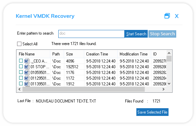The width and height of the screenshot is (196, 126).
Task: Check the box for _CEO A... file
Action: [x=21, y=61]
